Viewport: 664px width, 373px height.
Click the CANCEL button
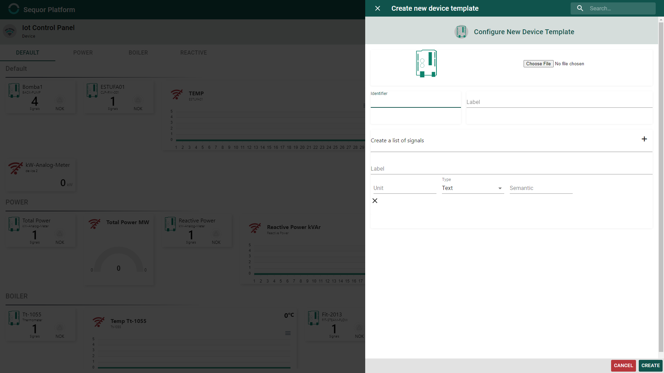623,365
